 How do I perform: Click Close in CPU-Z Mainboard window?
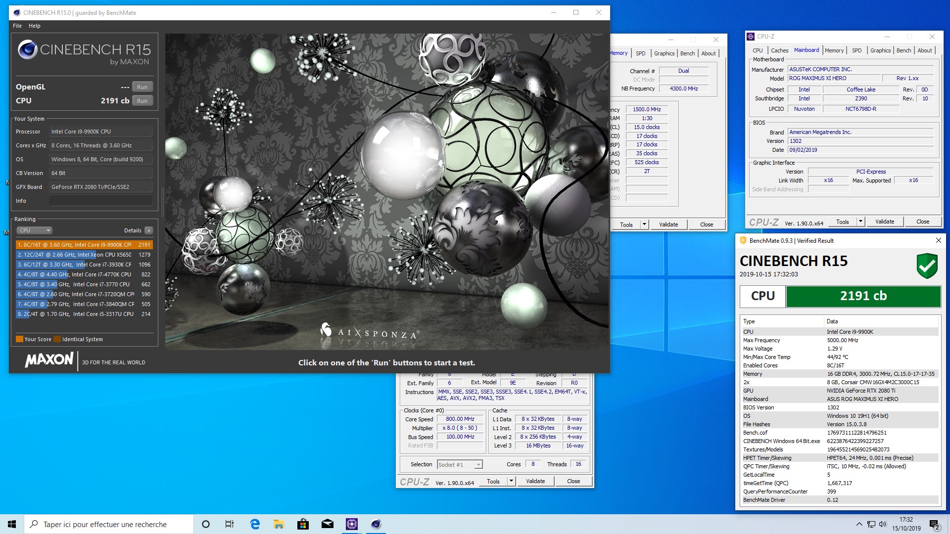923,222
